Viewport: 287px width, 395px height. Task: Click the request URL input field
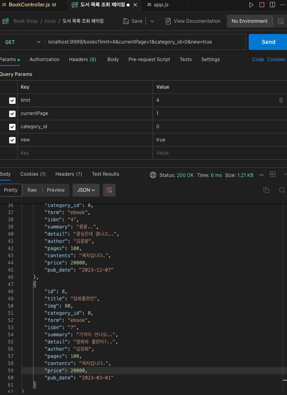click(145, 42)
